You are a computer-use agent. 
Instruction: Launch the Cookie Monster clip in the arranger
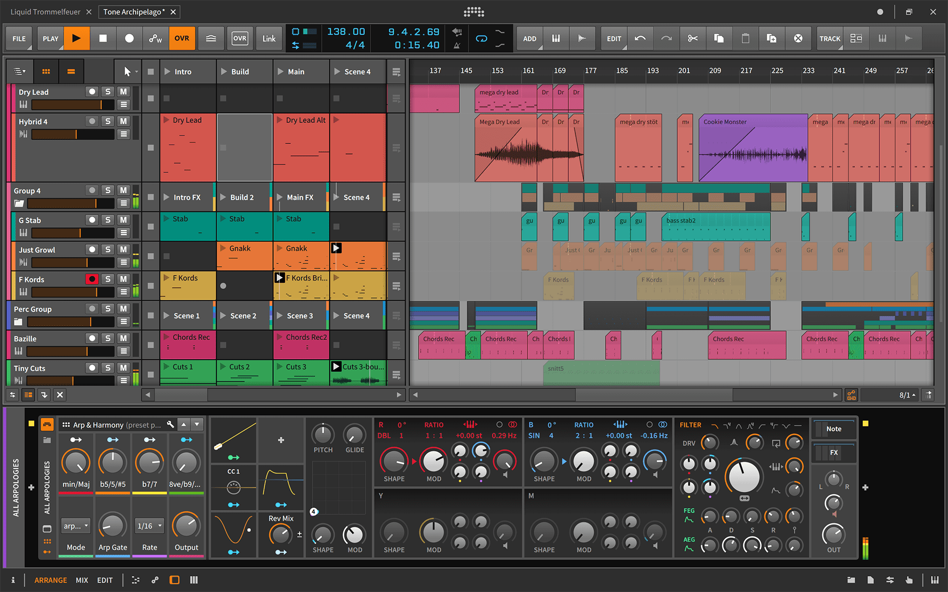click(x=751, y=149)
